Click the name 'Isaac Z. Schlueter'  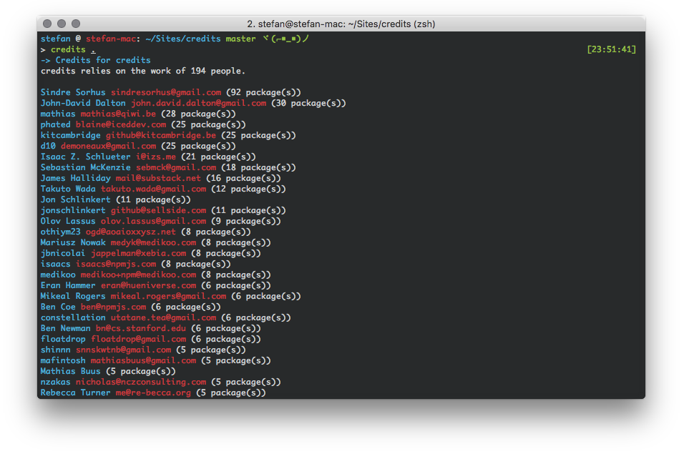point(86,157)
